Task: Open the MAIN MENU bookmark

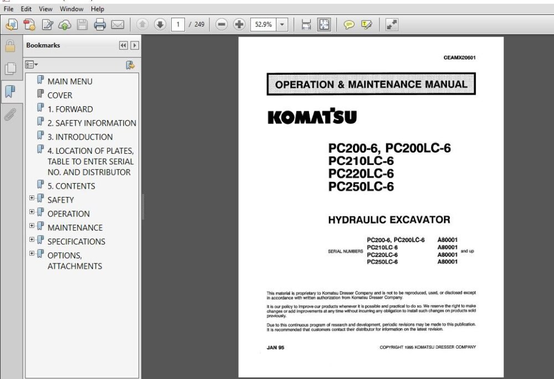Action: pos(70,81)
